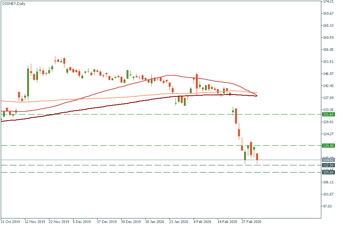This screenshot has height=226, width=339.
Task: Click the 12 Nov 2019 date label
Action: [x=35, y=222]
